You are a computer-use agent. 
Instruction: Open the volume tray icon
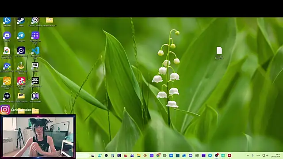click(x=267, y=155)
